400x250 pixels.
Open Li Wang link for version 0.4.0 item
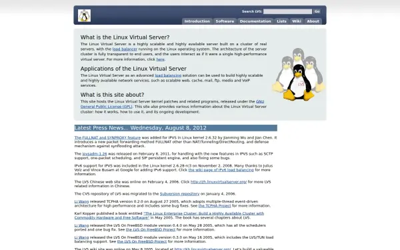[x=81, y=225]
